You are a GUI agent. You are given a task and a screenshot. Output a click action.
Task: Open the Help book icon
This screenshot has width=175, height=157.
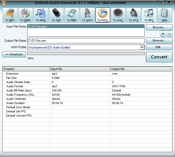[165, 15]
